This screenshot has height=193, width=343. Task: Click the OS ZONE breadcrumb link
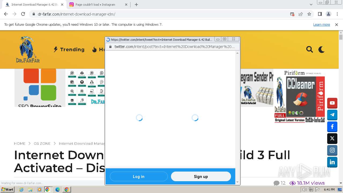pyautogui.click(x=42, y=143)
